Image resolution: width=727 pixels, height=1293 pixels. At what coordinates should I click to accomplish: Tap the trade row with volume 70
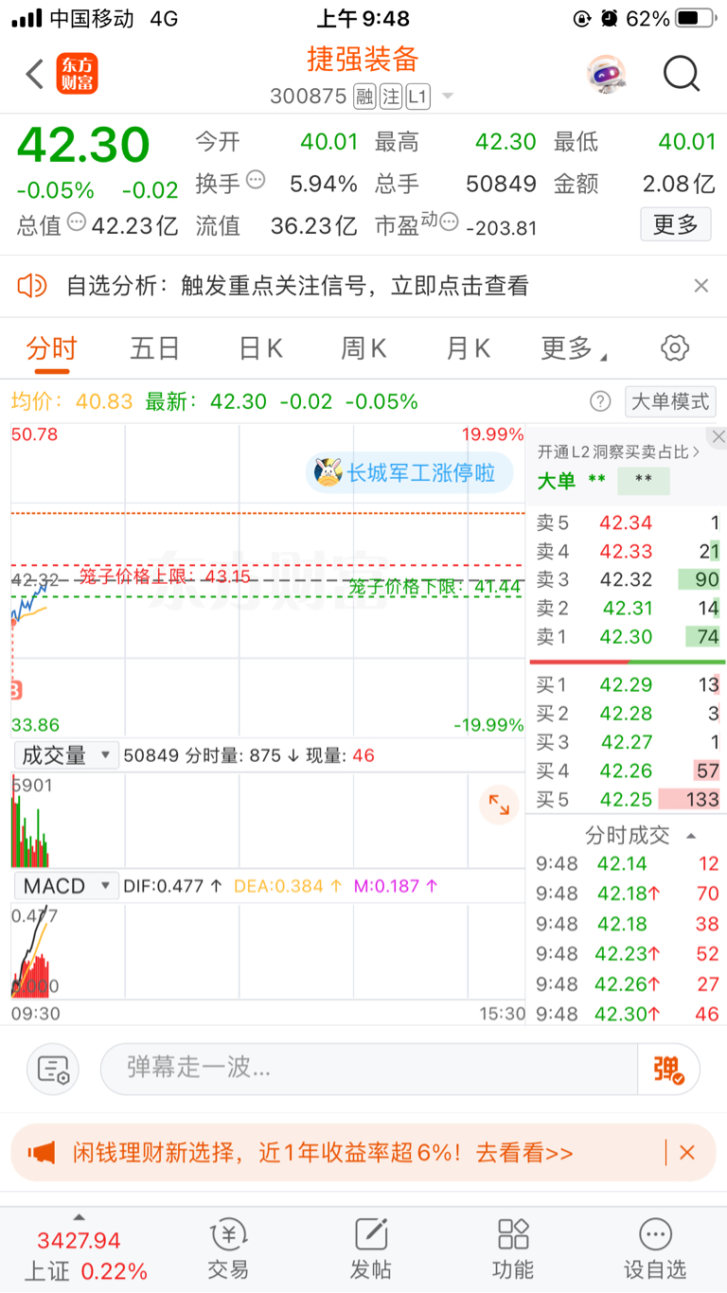point(628,894)
